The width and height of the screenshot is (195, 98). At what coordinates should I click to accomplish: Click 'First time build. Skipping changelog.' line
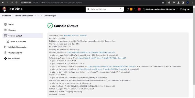[x=66, y=92]
